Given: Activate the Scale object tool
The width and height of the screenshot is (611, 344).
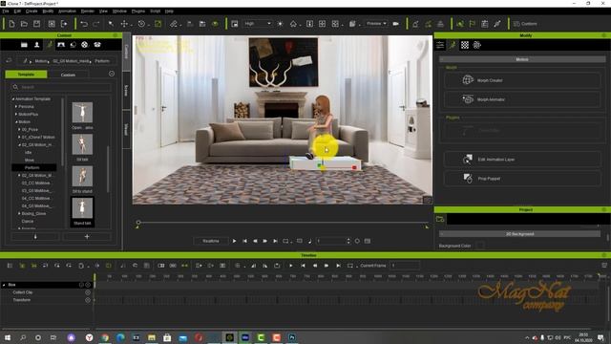Looking at the screenshot, I should (x=158, y=24).
